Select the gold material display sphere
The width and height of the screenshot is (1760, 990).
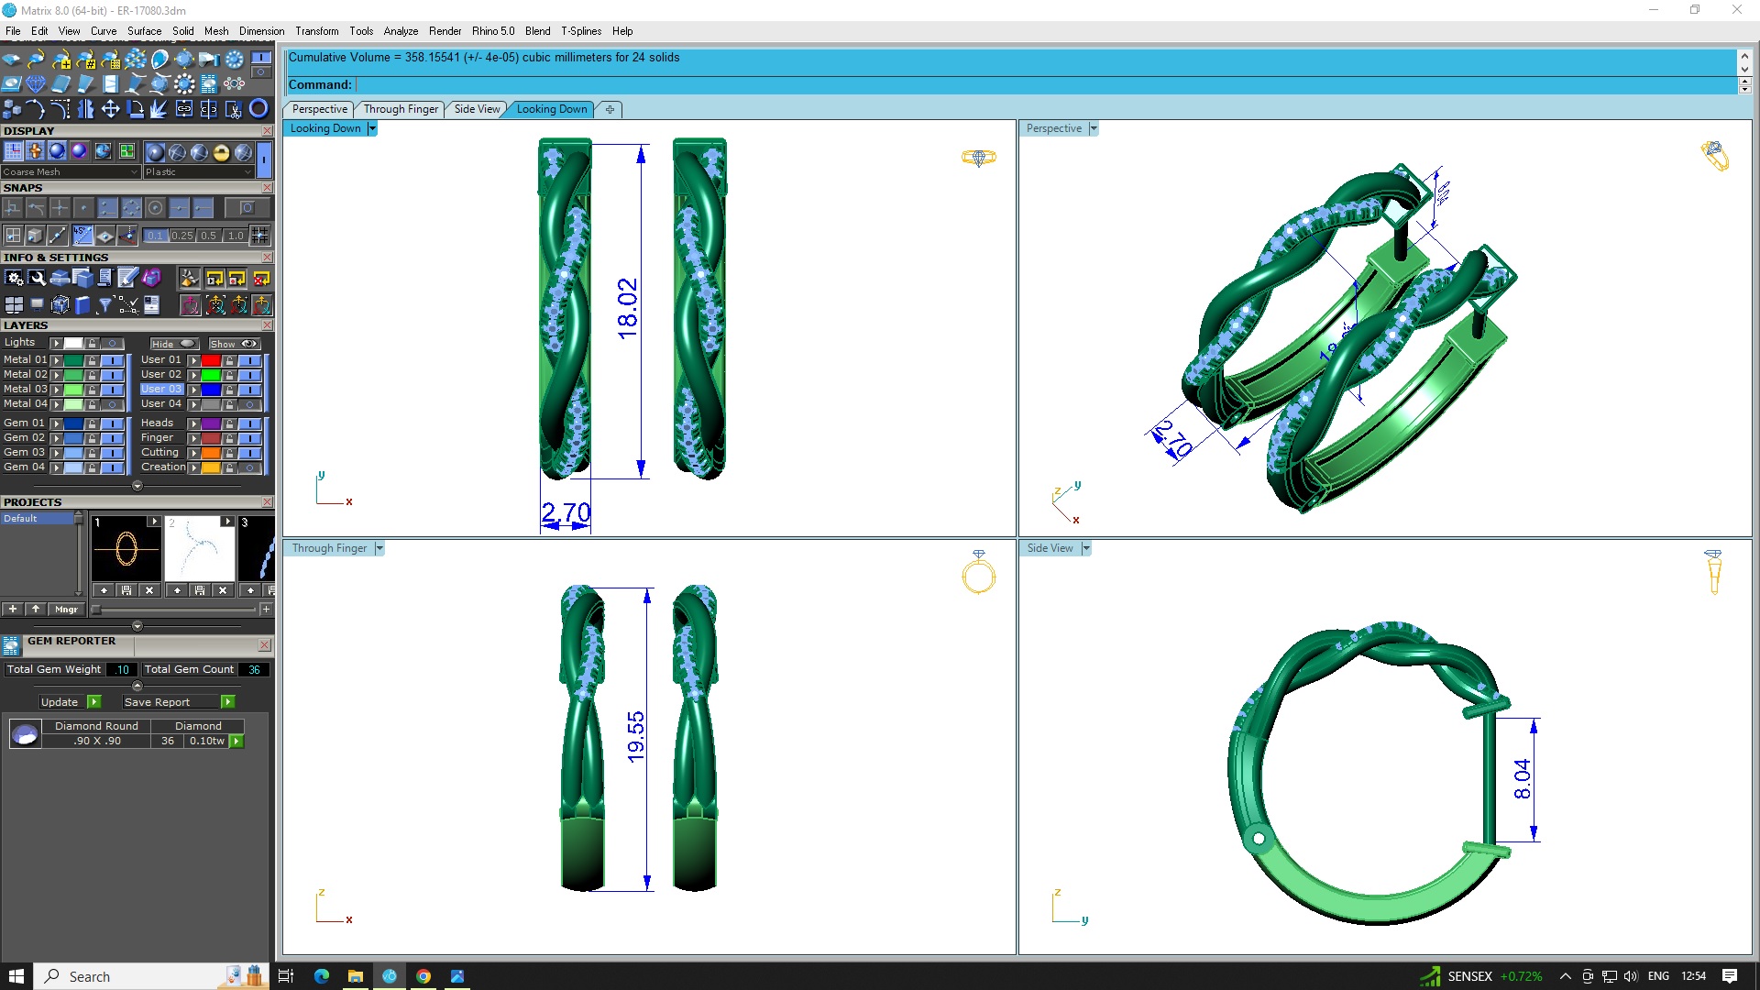[x=221, y=152]
